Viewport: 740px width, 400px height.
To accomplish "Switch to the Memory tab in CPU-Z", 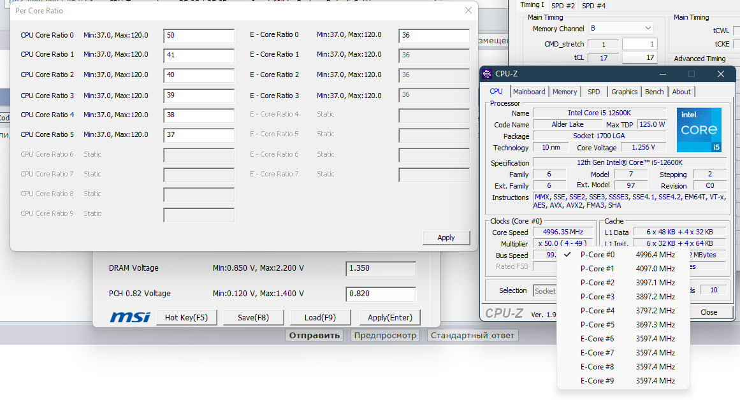I will [x=565, y=92].
